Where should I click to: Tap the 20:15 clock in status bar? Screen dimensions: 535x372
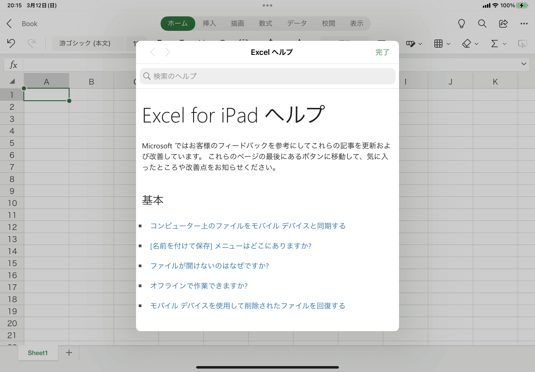coord(15,5)
